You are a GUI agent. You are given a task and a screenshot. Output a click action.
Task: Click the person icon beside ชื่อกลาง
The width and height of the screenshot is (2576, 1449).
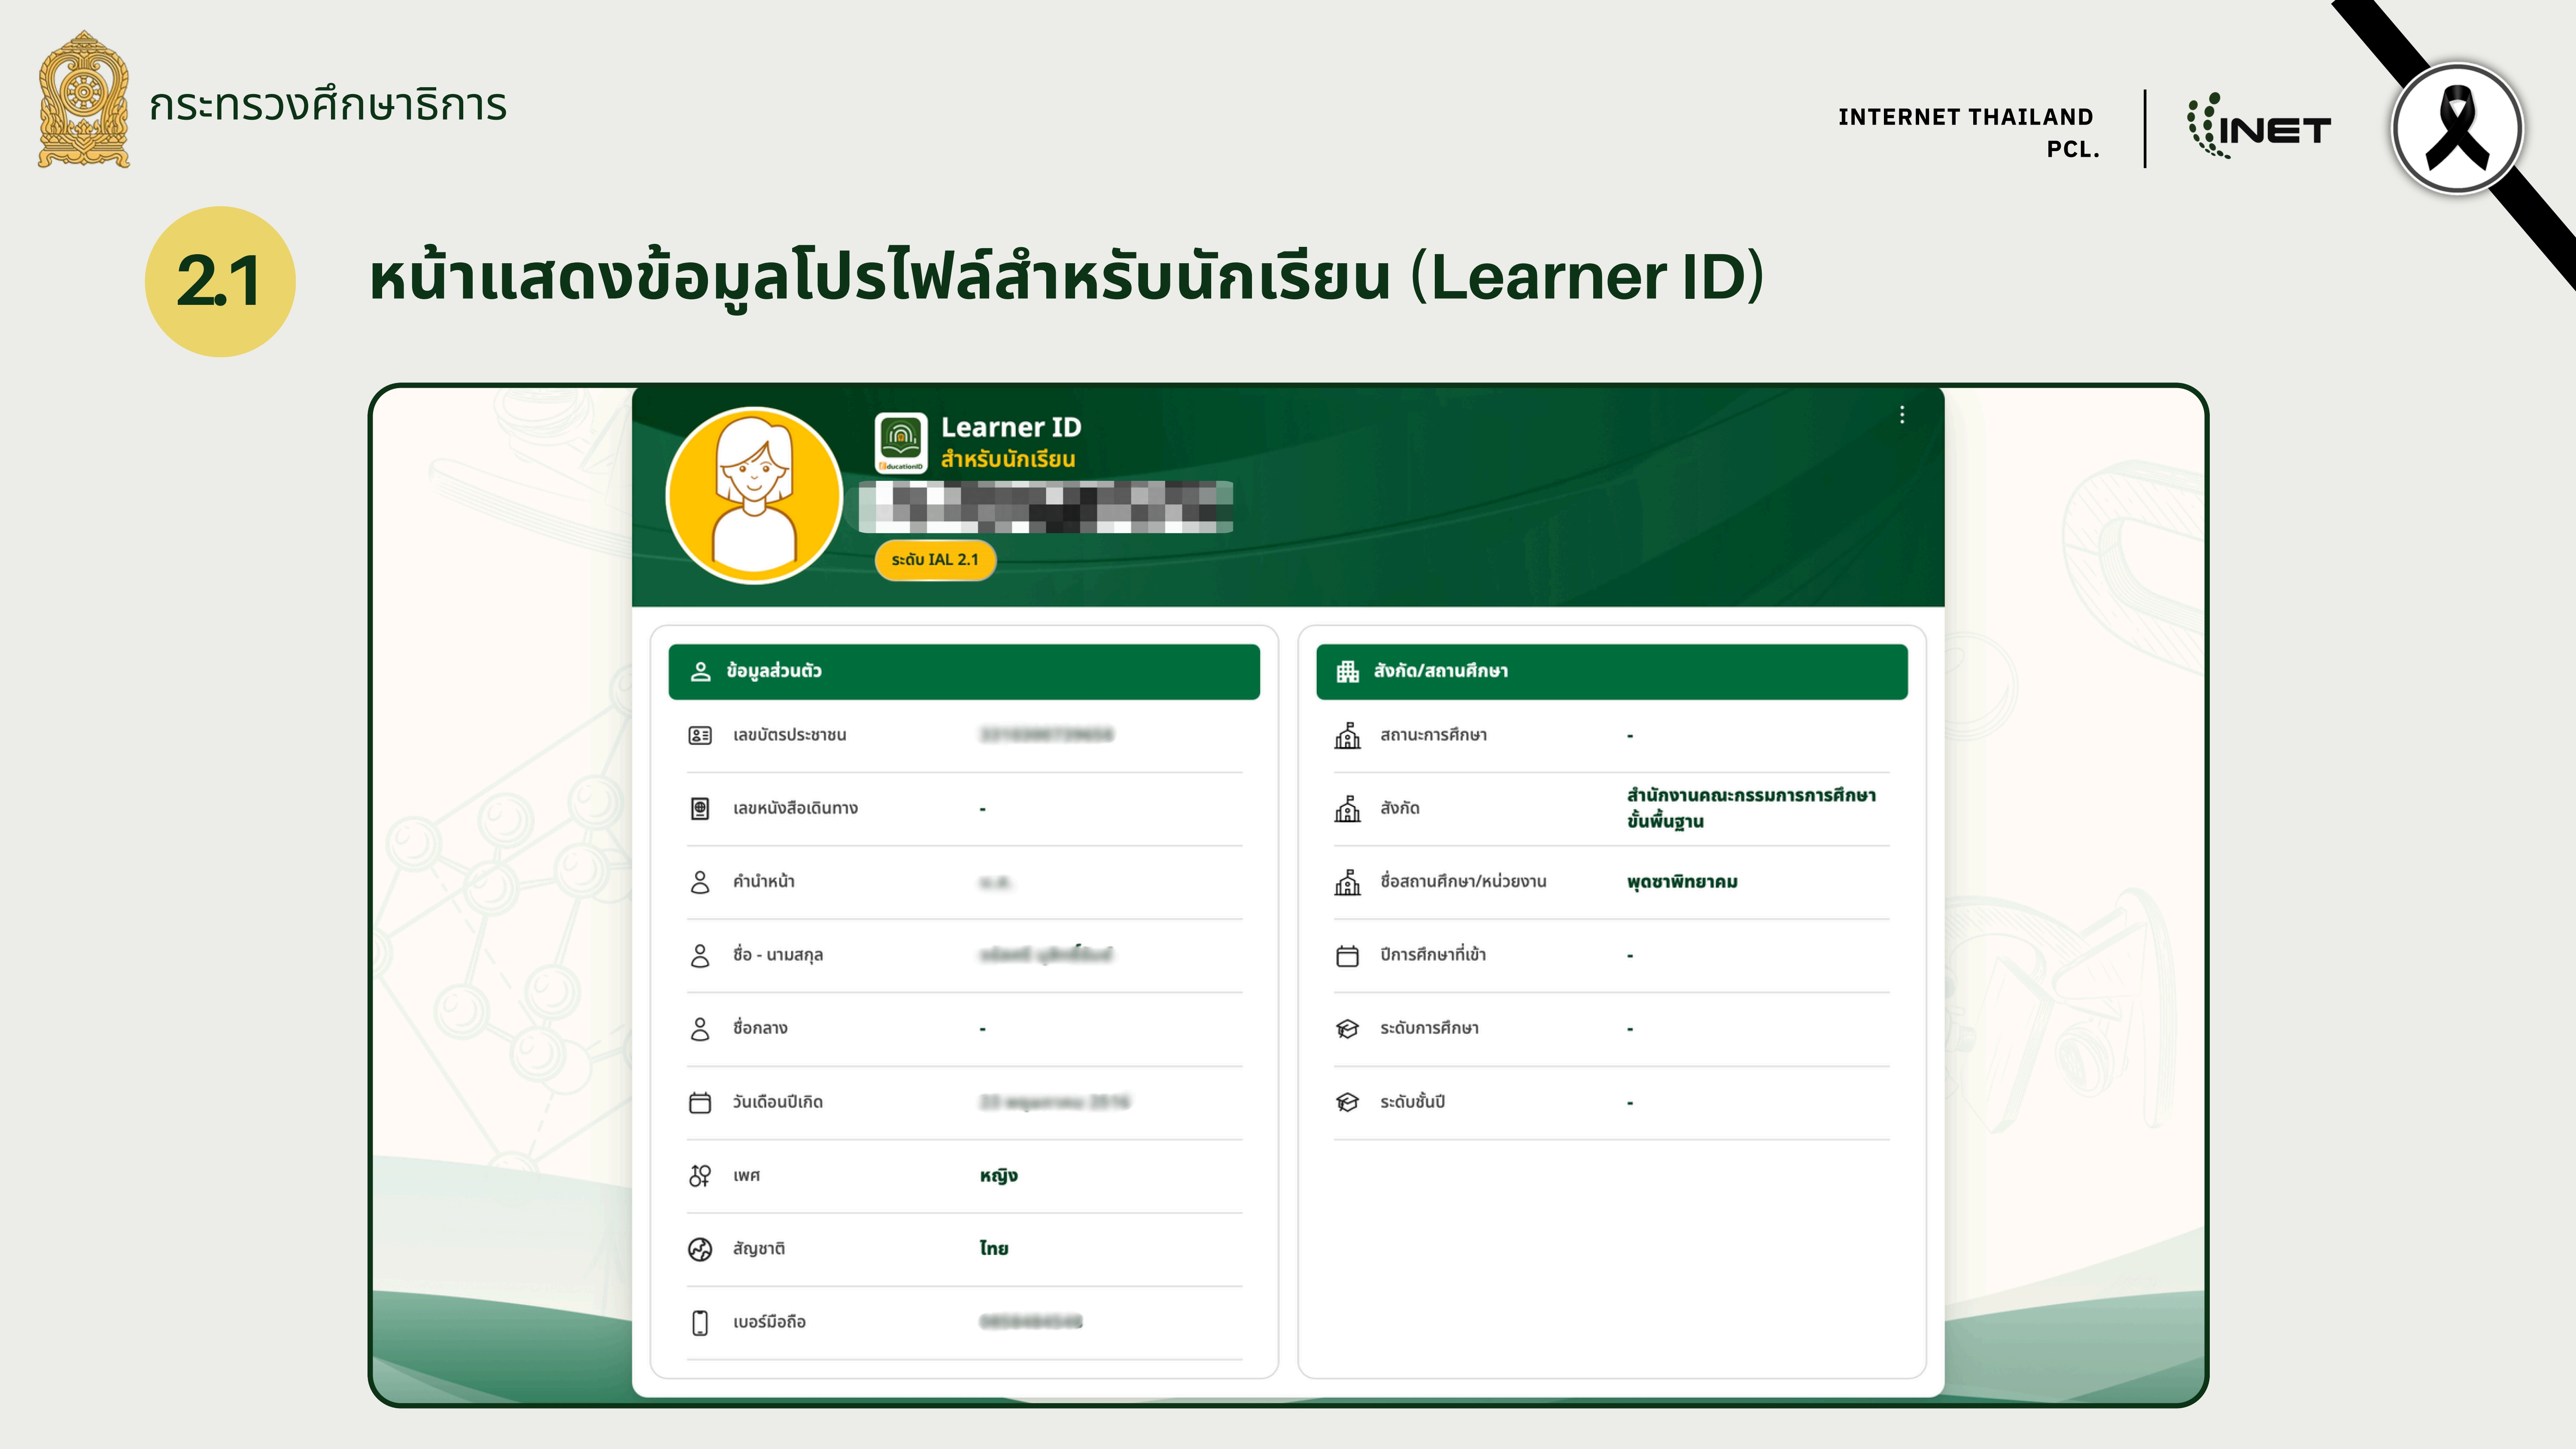coord(700,1029)
